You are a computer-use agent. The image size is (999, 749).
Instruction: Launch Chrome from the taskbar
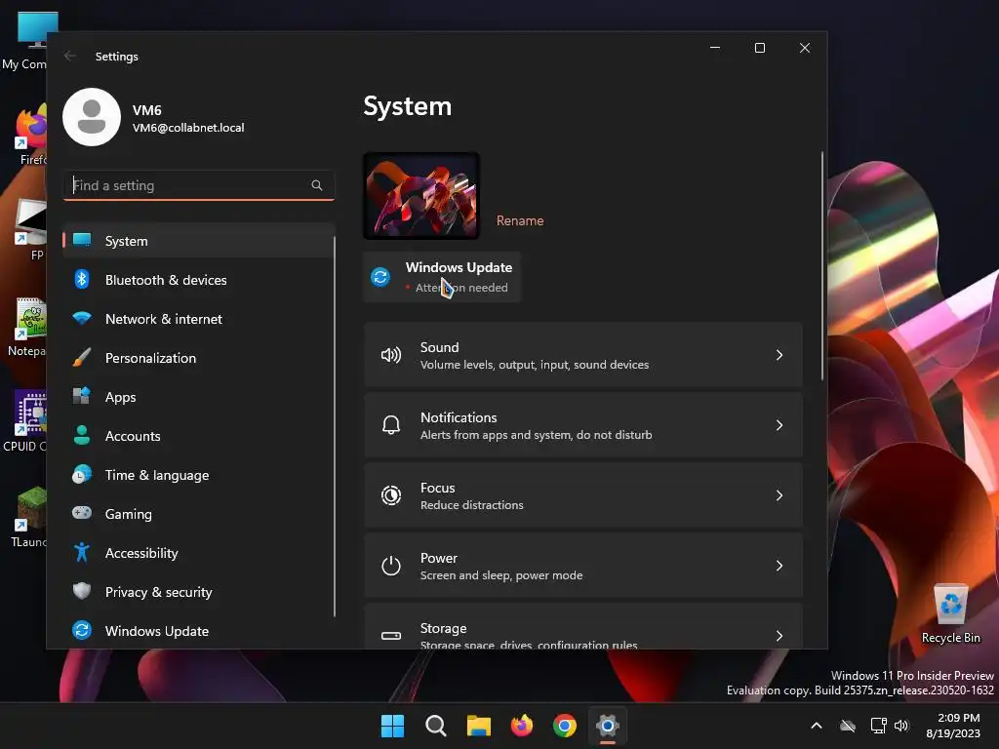click(565, 726)
